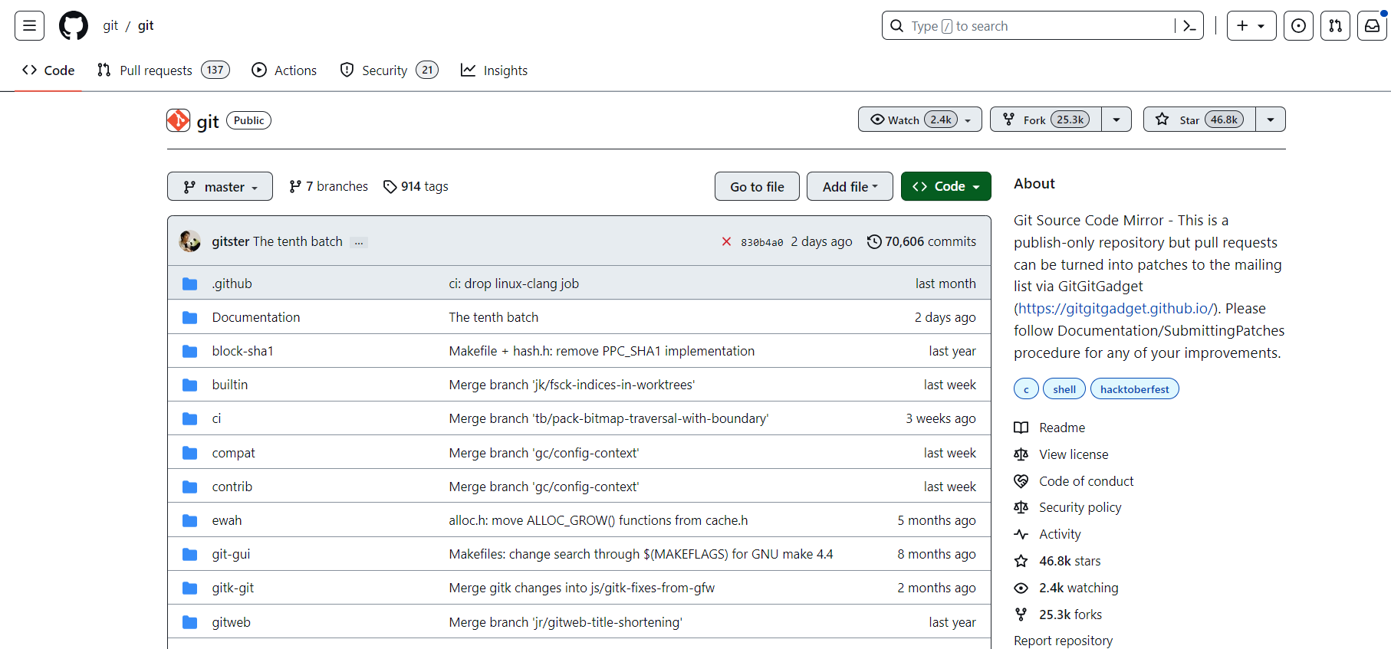Screen dimensions: 1391x649
Task: Open the 70,606 commits history
Action: [922, 241]
